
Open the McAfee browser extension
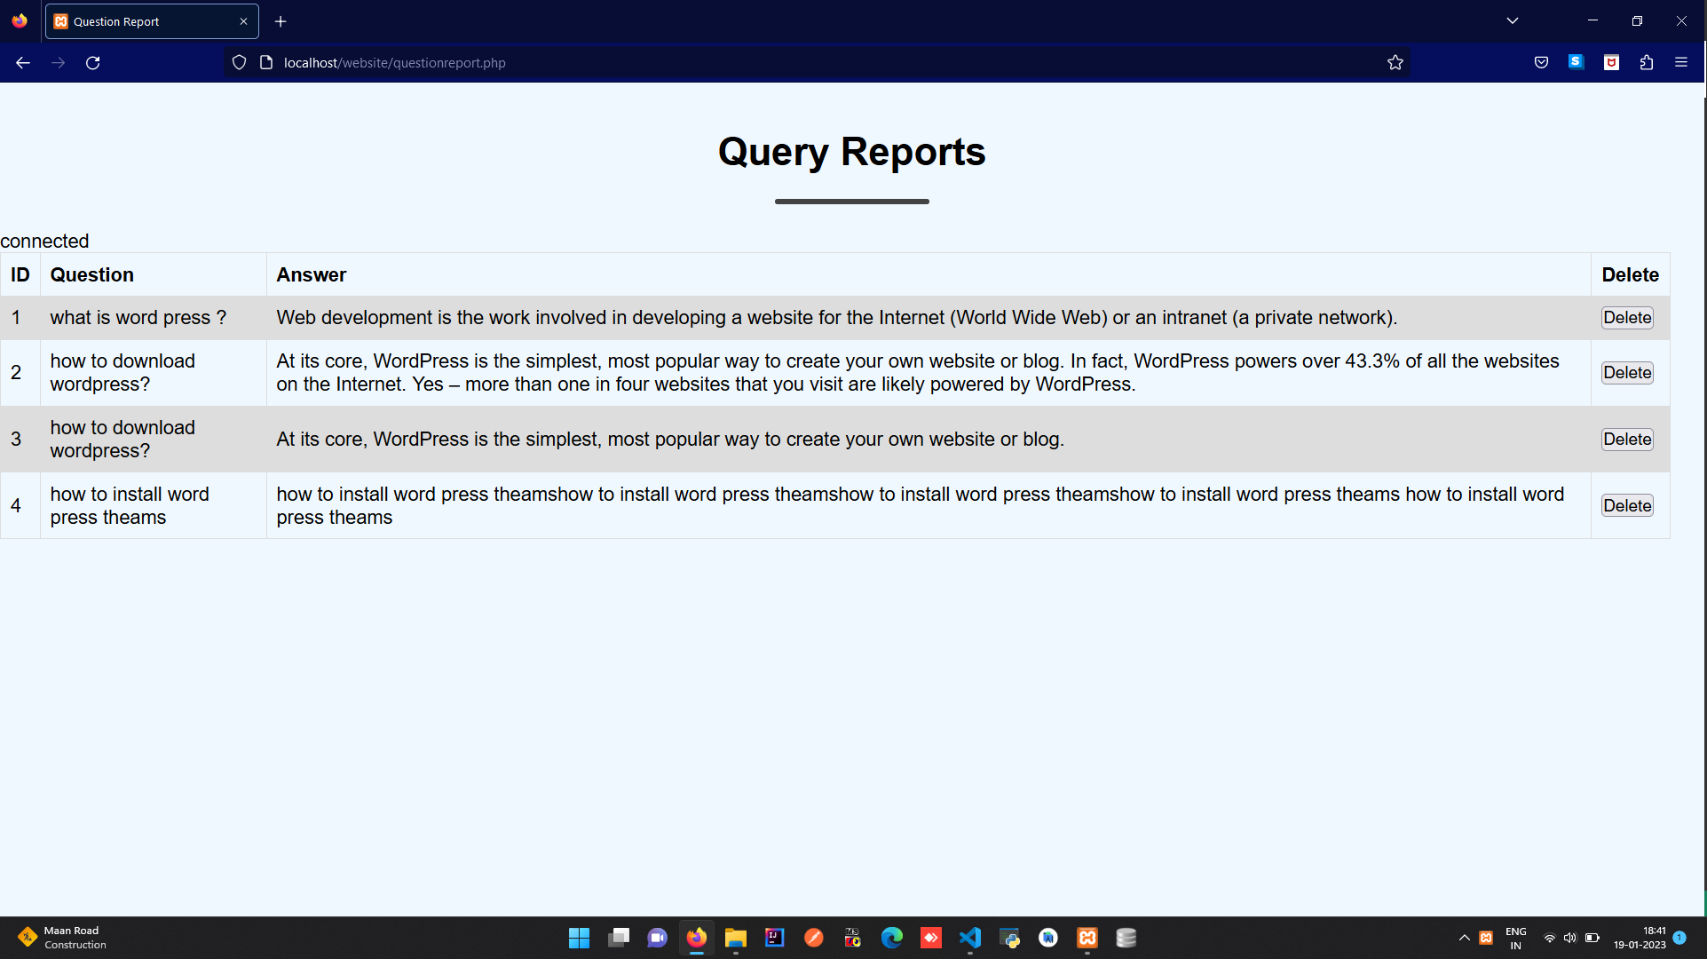coord(1611,62)
